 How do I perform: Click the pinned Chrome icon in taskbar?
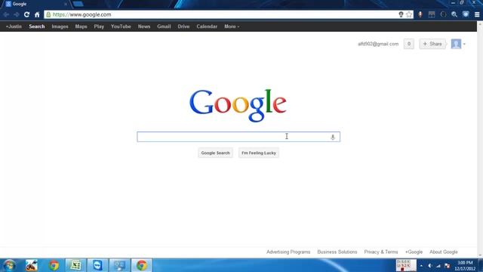click(x=54, y=265)
